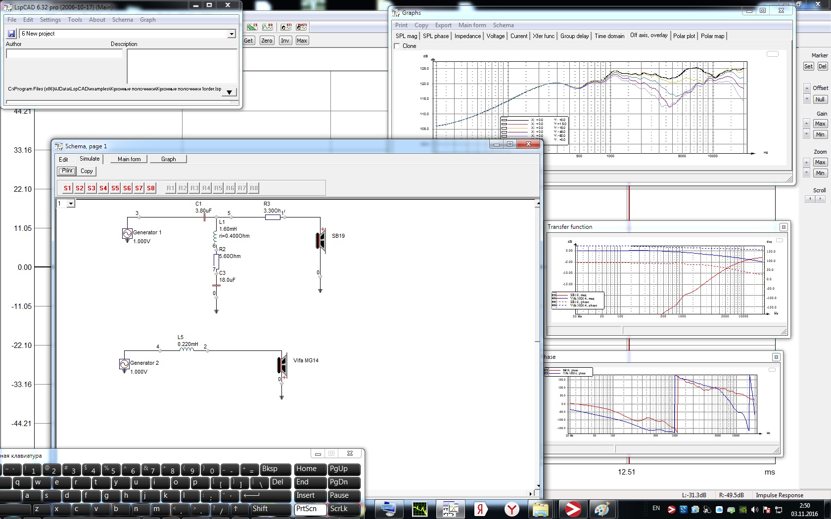Switch to the Group delay tab

(x=574, y=36)
